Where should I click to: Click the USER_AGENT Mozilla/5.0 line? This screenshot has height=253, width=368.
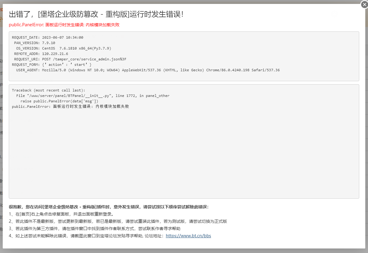coord(148,70)
